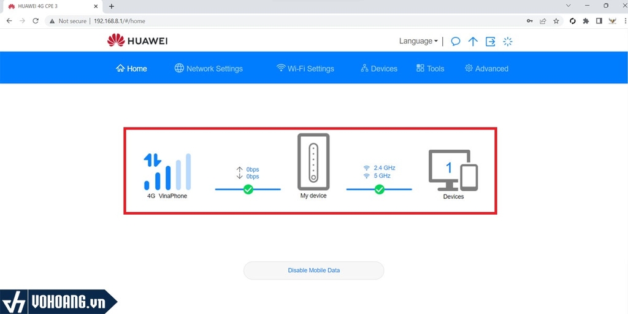Image resolution: width=628 pixels, height=314 pixels.
Task: Click the circular extension icon beside the star
Action: tap(572, 21)
